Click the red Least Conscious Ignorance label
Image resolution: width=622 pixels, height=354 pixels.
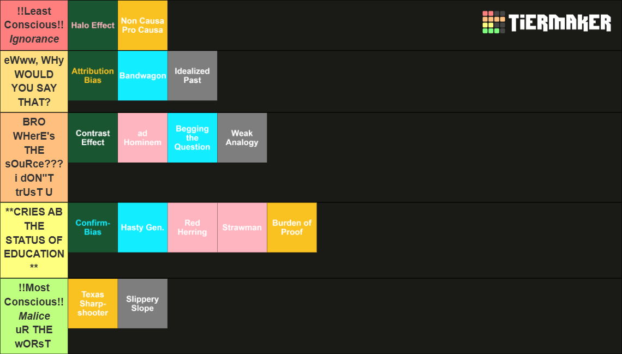[34, 26]
